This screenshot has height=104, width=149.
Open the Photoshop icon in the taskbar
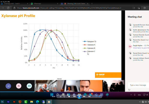tap(2, 102)
